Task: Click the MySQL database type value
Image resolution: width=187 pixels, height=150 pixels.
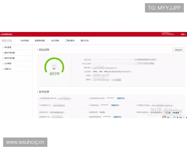Action: coord(102,112)
